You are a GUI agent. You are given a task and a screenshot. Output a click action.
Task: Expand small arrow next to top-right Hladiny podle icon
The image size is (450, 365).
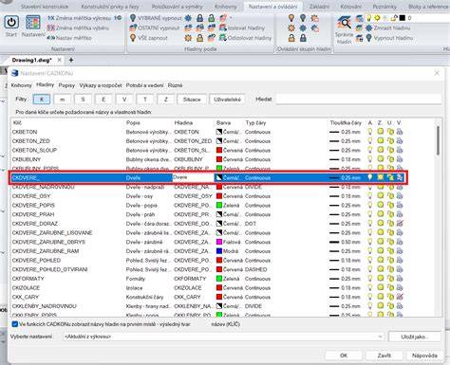pos(231,17)
